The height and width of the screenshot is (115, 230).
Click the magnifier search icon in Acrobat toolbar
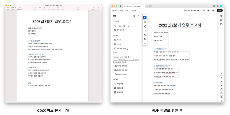click(x=198, y=10)
